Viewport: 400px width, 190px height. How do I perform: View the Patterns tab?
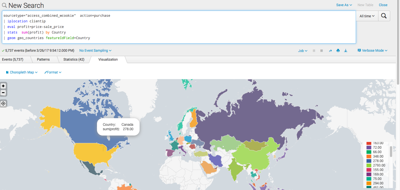pyautogui.click(x=43, y=59)
